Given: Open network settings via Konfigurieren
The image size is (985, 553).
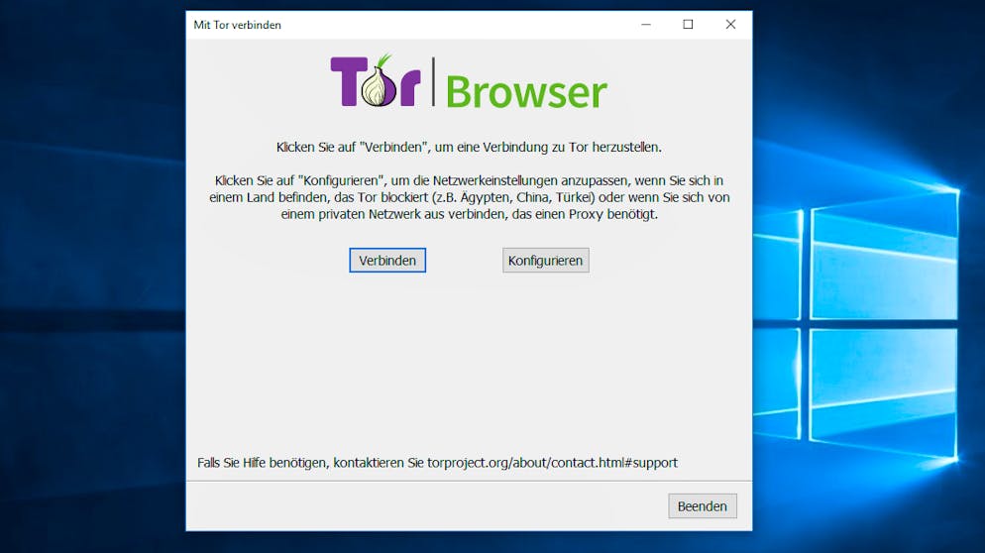Looking at the screenshot, I should 545,261.
